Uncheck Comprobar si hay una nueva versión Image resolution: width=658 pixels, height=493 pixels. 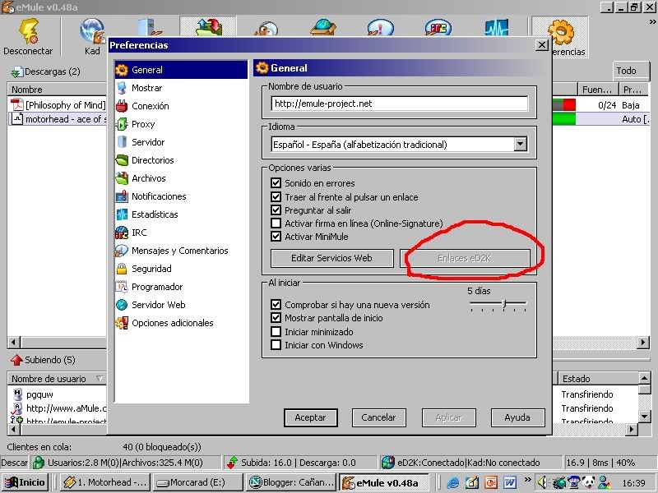point(276,304)
